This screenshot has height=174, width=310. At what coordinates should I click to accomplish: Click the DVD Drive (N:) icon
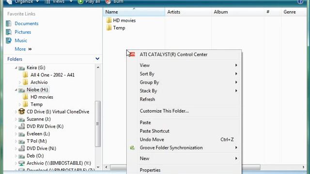click(21, 148)
